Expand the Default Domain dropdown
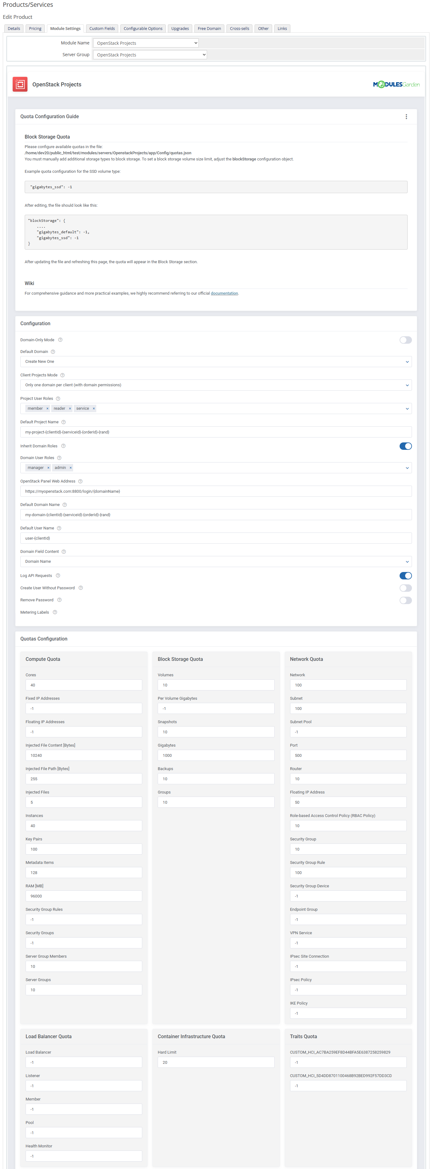Viewport: 432px width, 1169px height. point(216,362)
